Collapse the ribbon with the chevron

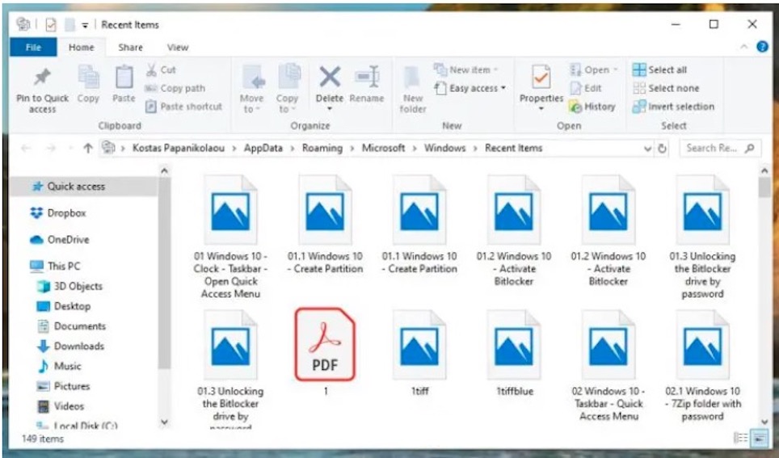tap(743, 47)
